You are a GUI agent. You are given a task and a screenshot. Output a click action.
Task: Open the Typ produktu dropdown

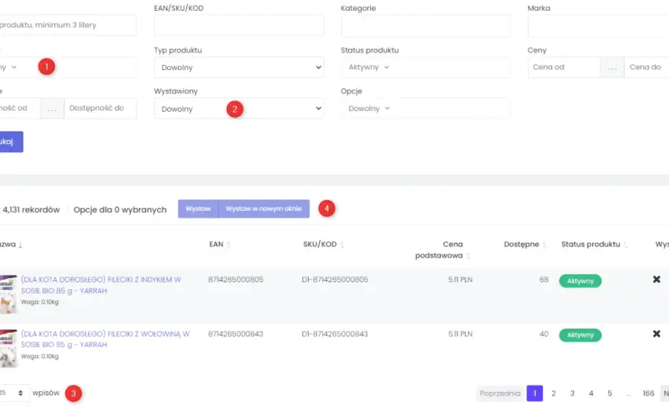(239, 68)
